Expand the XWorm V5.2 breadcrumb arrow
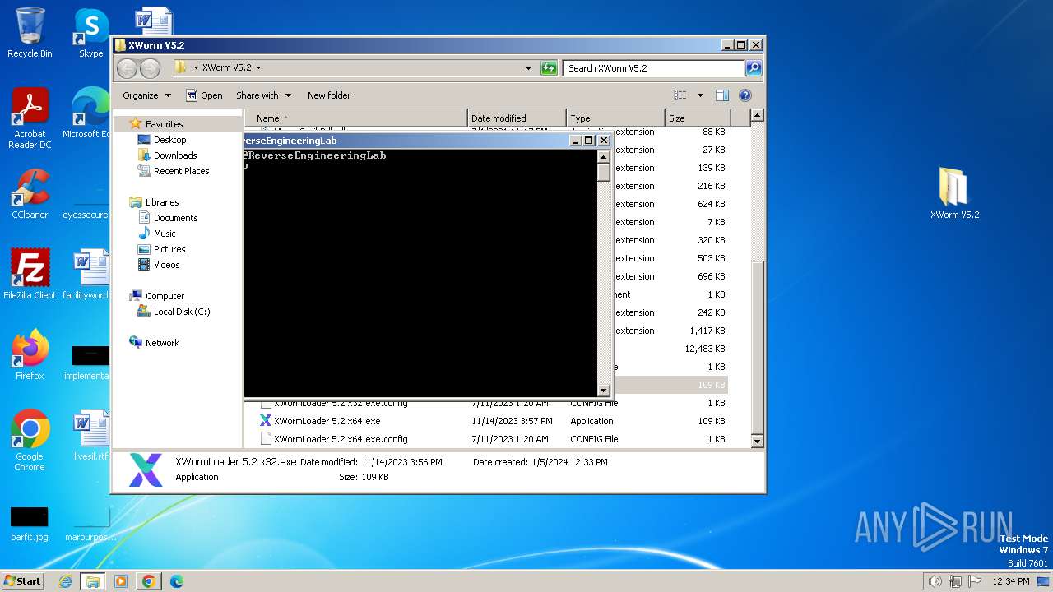 (258, 68)
